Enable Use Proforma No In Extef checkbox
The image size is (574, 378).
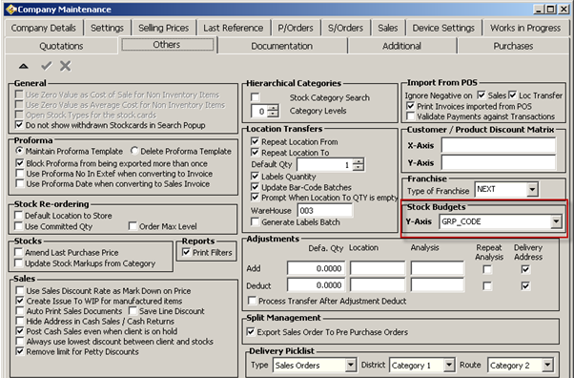[20, 174]
